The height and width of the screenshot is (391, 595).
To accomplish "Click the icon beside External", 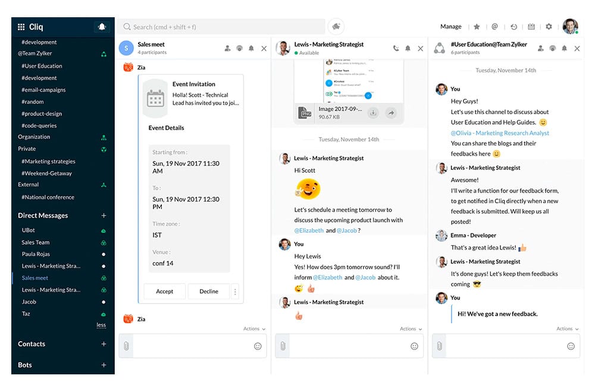I will (x=104, y=185).
